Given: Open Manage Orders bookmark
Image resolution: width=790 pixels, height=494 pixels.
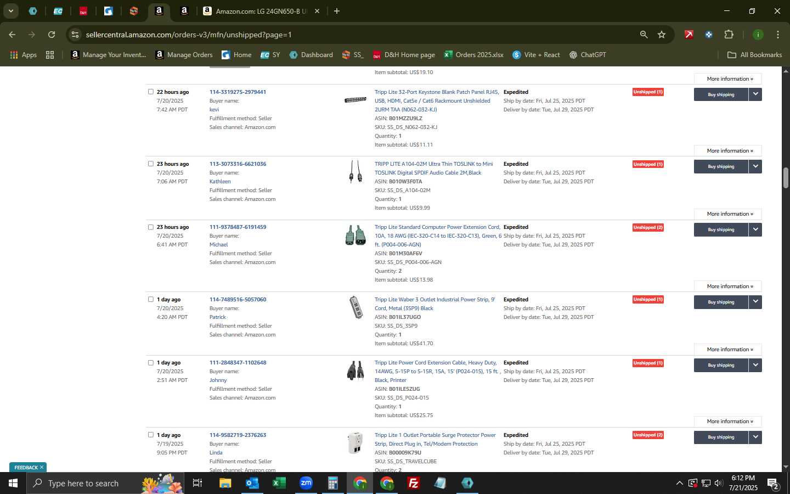Looking at the screenshot, I should point(184,55).
